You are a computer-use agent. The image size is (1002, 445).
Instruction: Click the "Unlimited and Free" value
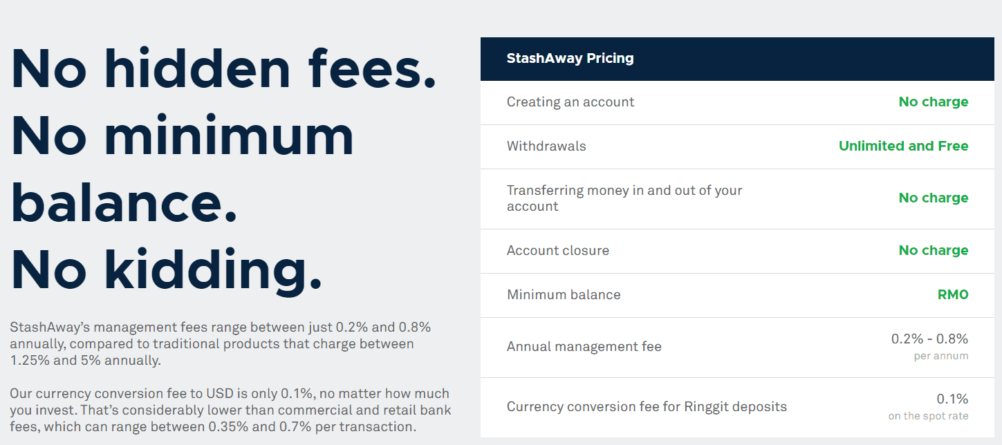point(903,146)
